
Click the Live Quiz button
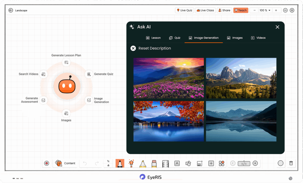pos(185,10)
